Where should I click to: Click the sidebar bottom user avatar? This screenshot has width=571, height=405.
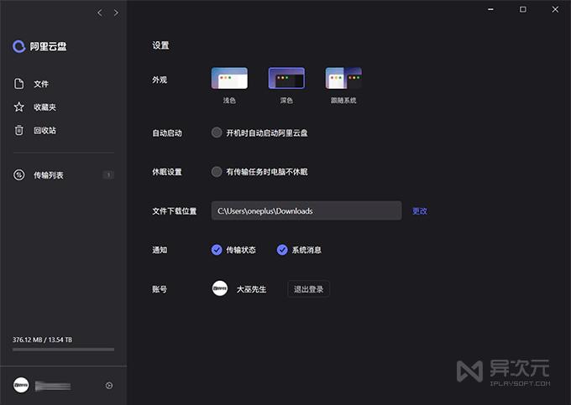coord(21,385)
